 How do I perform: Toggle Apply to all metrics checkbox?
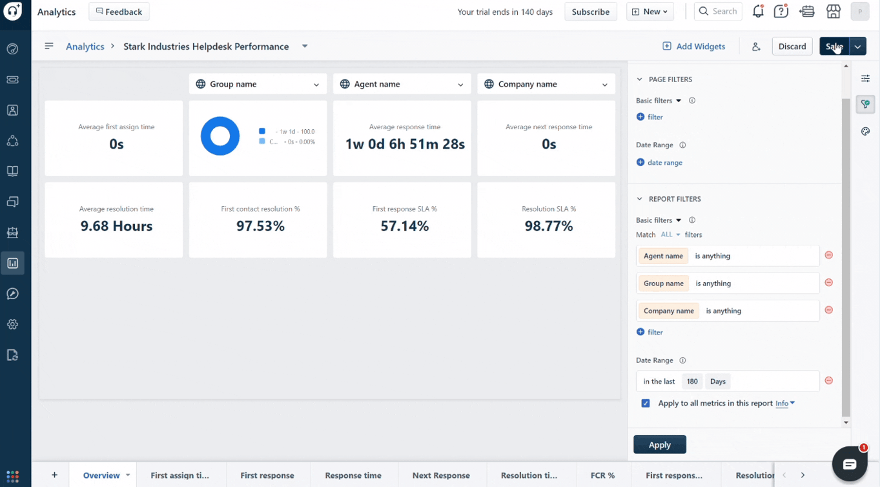(646, 403)
